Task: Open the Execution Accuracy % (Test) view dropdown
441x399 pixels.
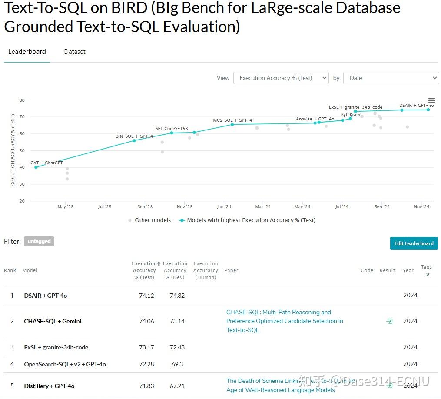Action: pos(281,78)
